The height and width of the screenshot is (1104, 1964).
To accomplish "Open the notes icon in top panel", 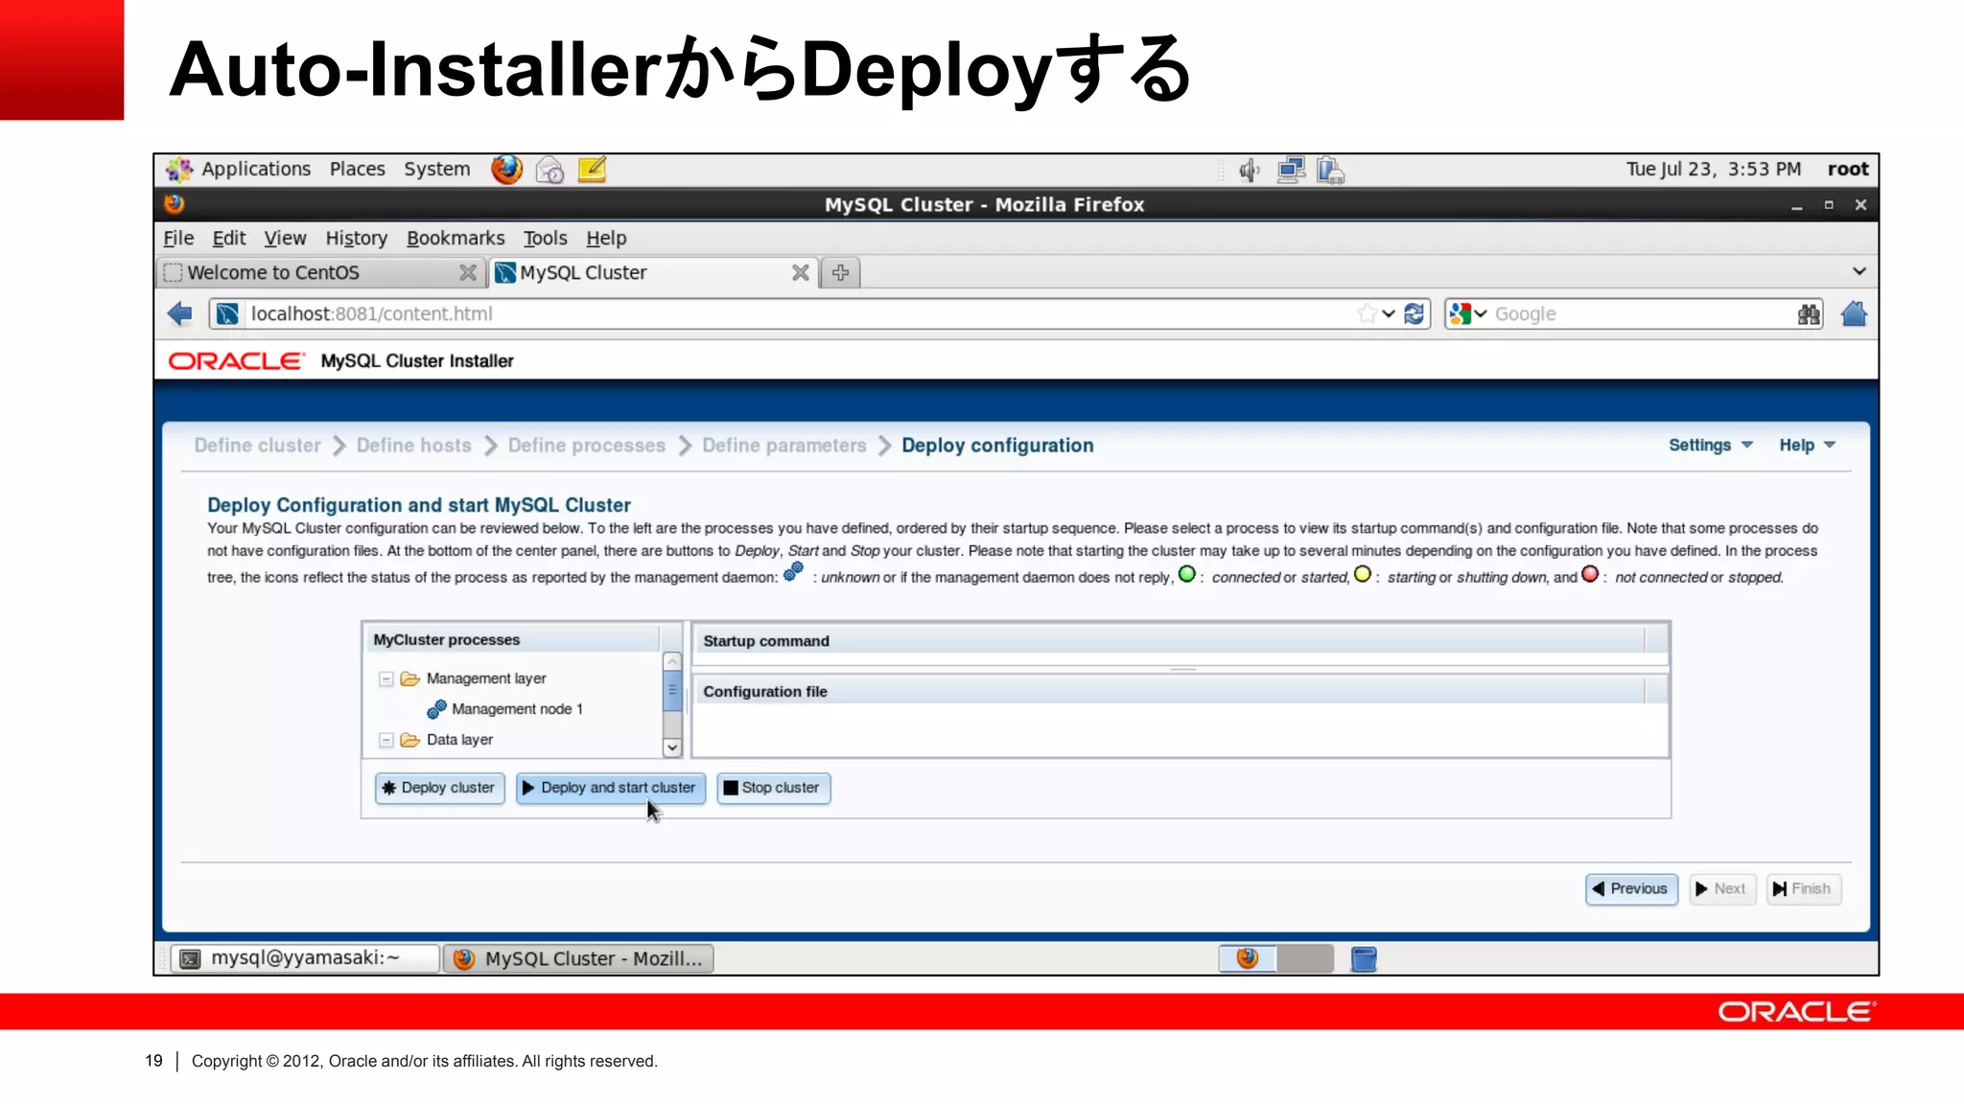I will [593, 170].
